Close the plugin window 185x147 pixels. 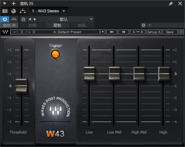coord(180,4)
